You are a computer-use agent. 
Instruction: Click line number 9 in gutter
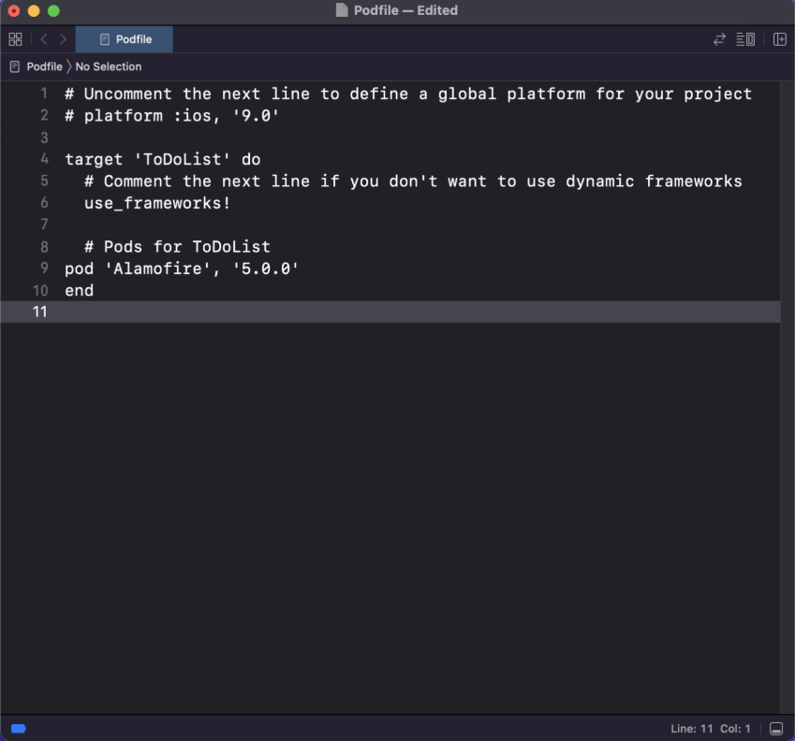[44, 268]
